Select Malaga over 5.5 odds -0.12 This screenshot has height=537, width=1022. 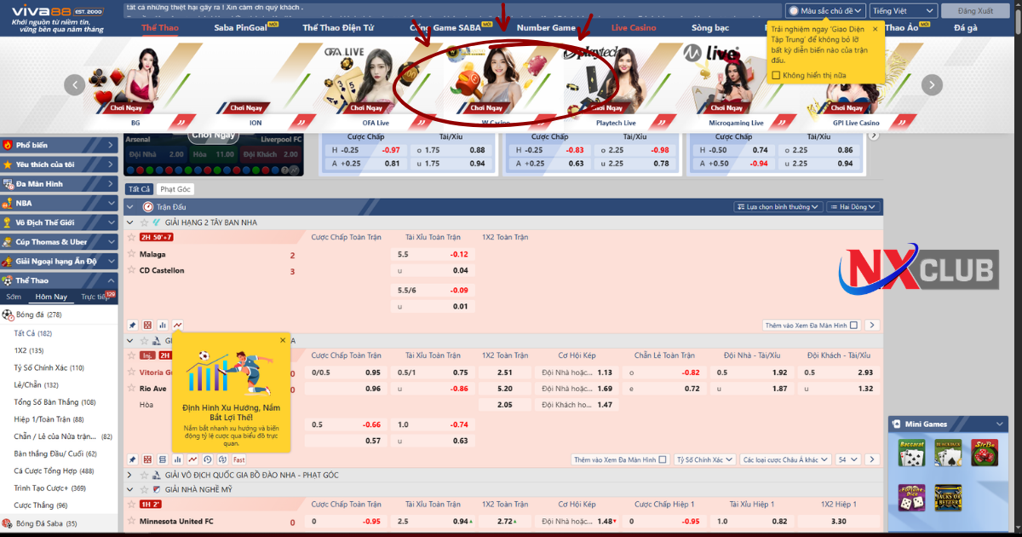click(433, 254)
